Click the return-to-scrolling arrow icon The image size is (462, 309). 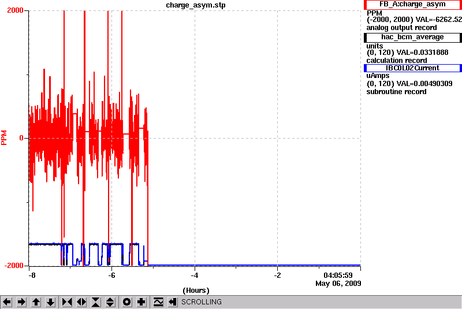click(173, 302)
